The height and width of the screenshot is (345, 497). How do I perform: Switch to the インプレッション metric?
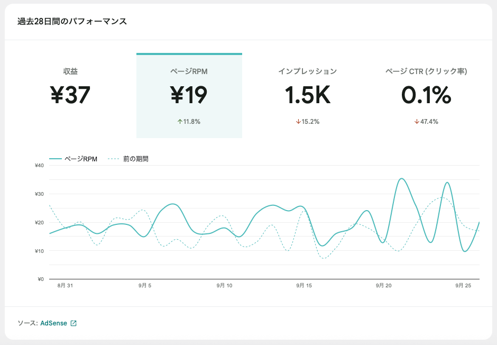coord(307,71)
